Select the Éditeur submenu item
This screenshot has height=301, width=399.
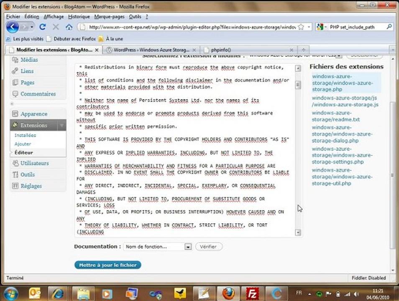(24, 153)
